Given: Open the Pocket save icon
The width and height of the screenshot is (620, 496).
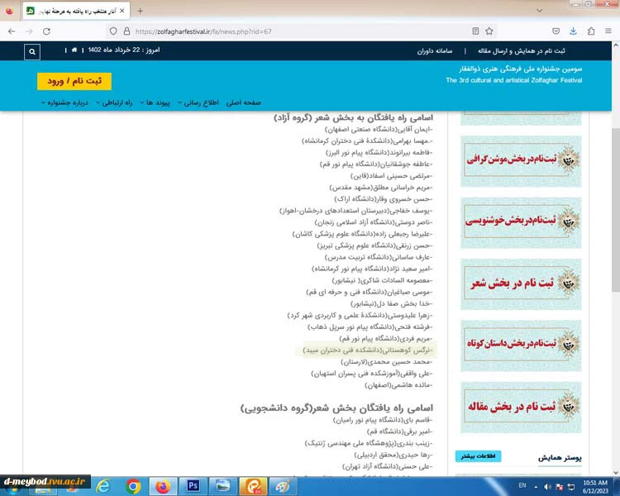Looking at the screenshot, I should coord(556,31).
